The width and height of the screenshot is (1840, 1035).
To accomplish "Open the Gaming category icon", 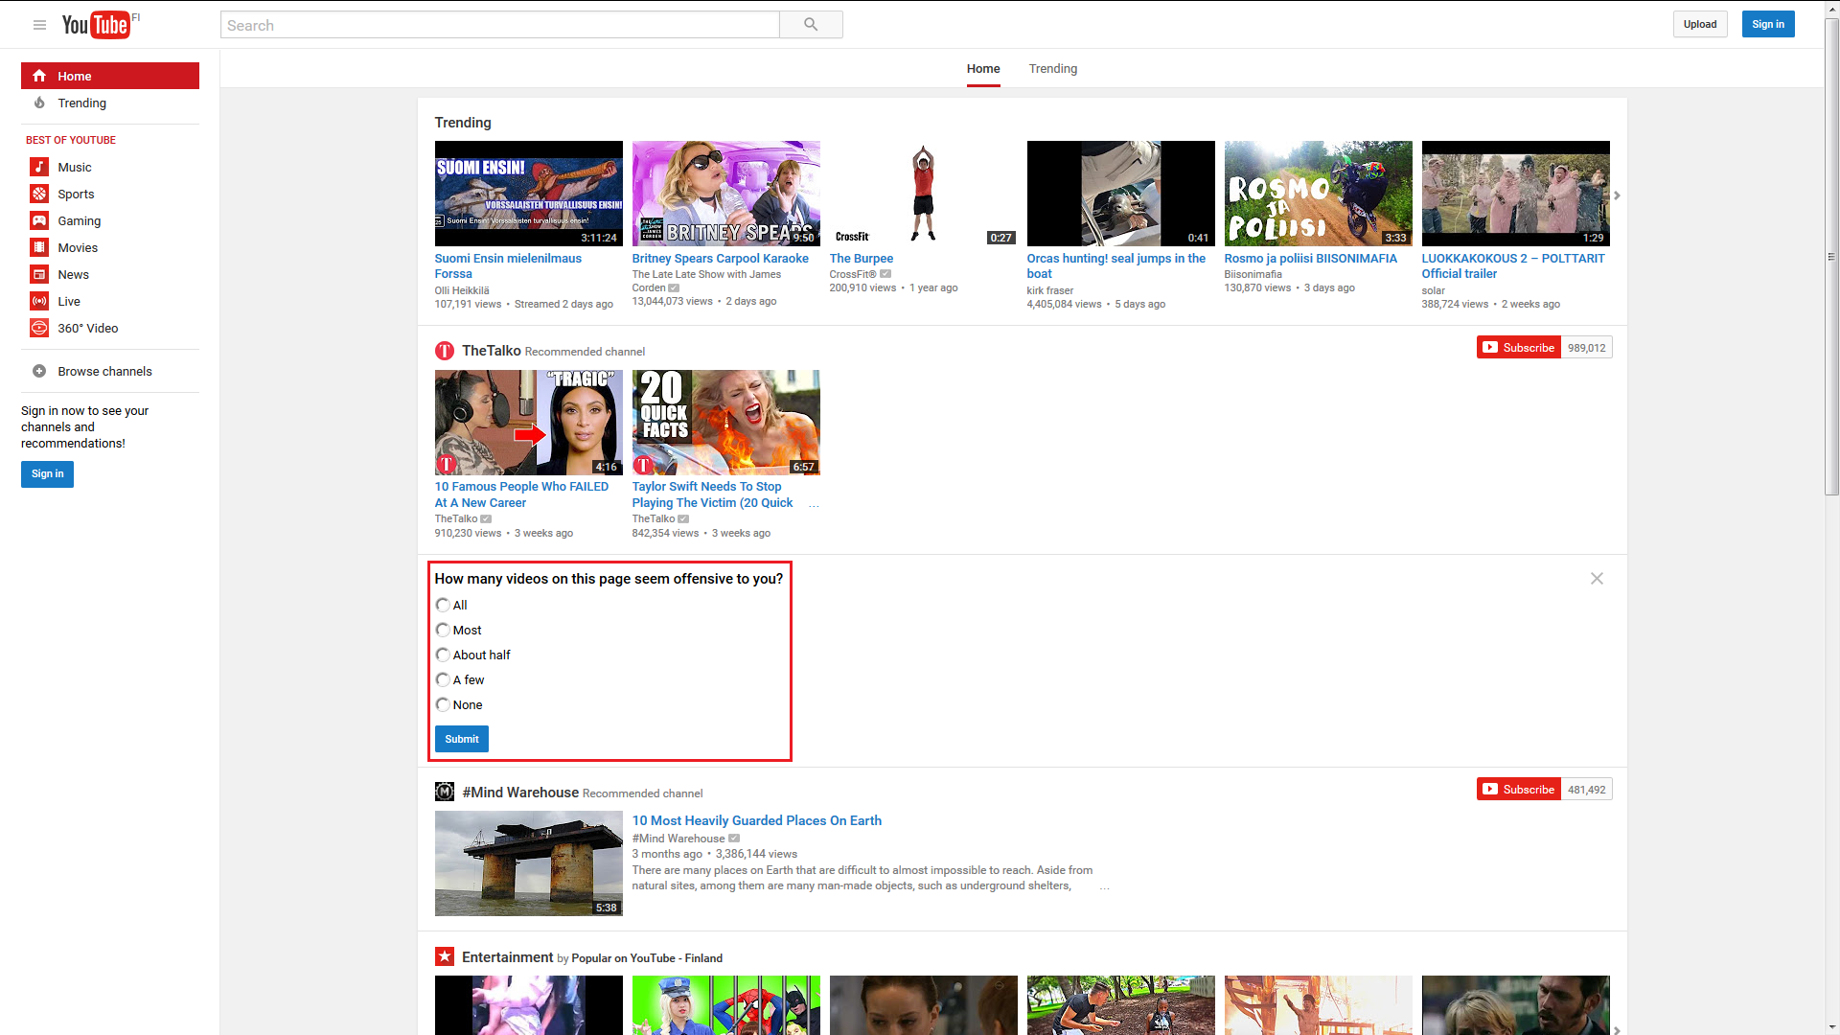I will tap(39, 220).
